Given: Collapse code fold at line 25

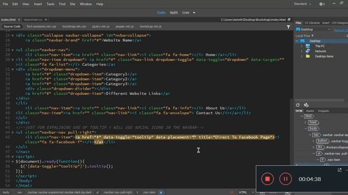Looking at the screenshot, I should (x=13, y=35).
